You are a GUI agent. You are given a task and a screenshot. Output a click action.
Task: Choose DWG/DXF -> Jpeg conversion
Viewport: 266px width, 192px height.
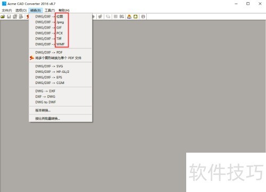tap(61, 22)
